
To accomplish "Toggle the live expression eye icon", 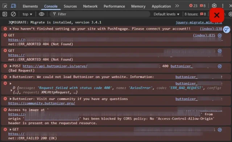I will tap(41, 14).
